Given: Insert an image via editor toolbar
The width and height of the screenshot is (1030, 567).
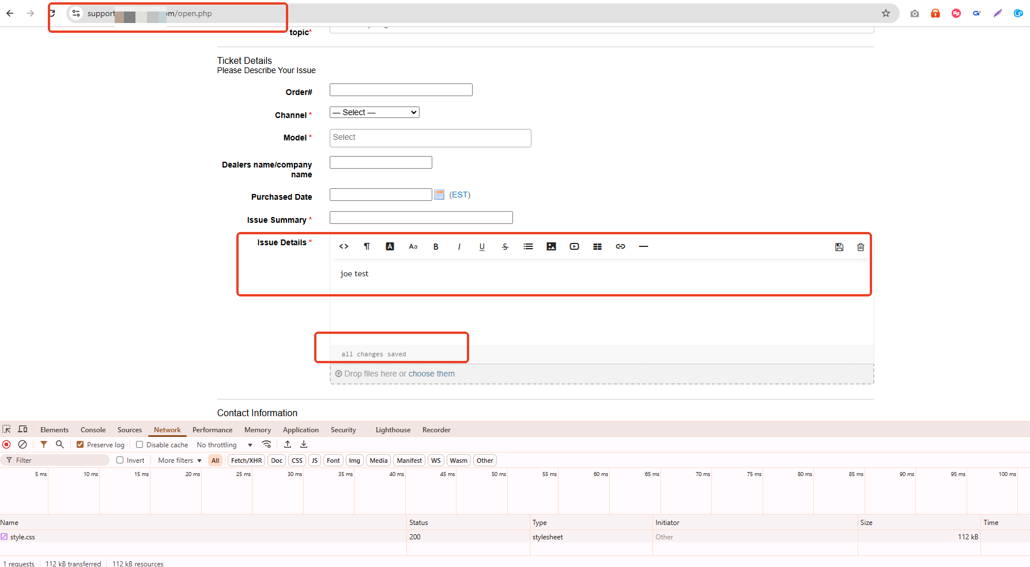Looking at the screenshot, I should pos(551,246).
